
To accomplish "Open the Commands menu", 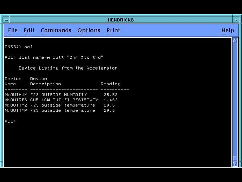I will [56, 30].
